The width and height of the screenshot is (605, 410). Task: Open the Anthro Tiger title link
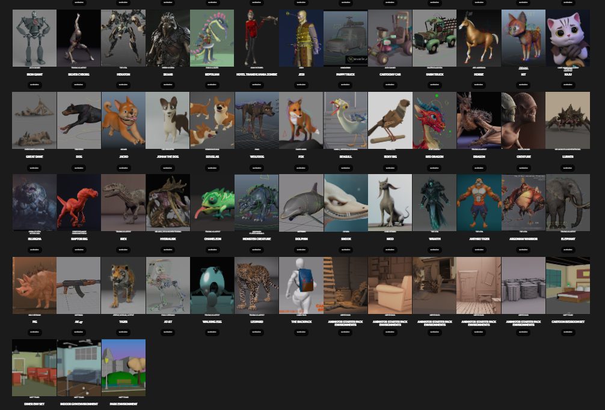479,239
